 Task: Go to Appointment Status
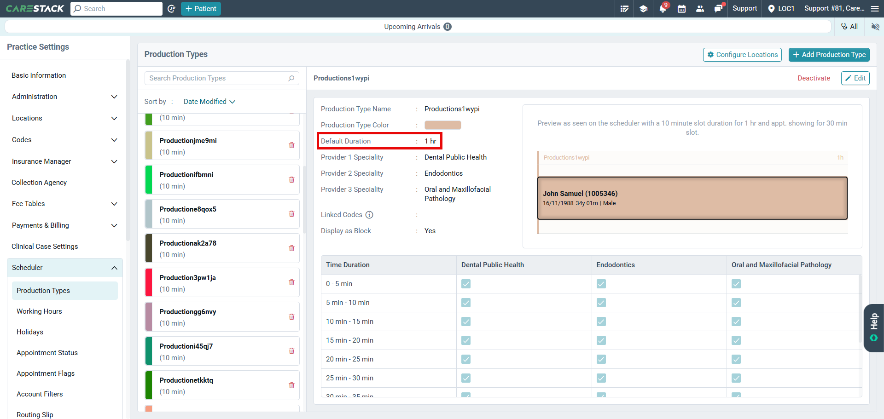(47, 353)
